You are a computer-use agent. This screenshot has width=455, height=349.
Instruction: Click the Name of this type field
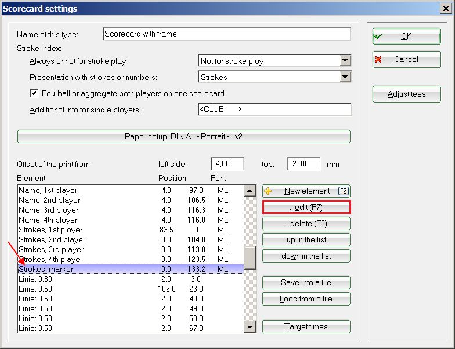click(x=226, y=34)
